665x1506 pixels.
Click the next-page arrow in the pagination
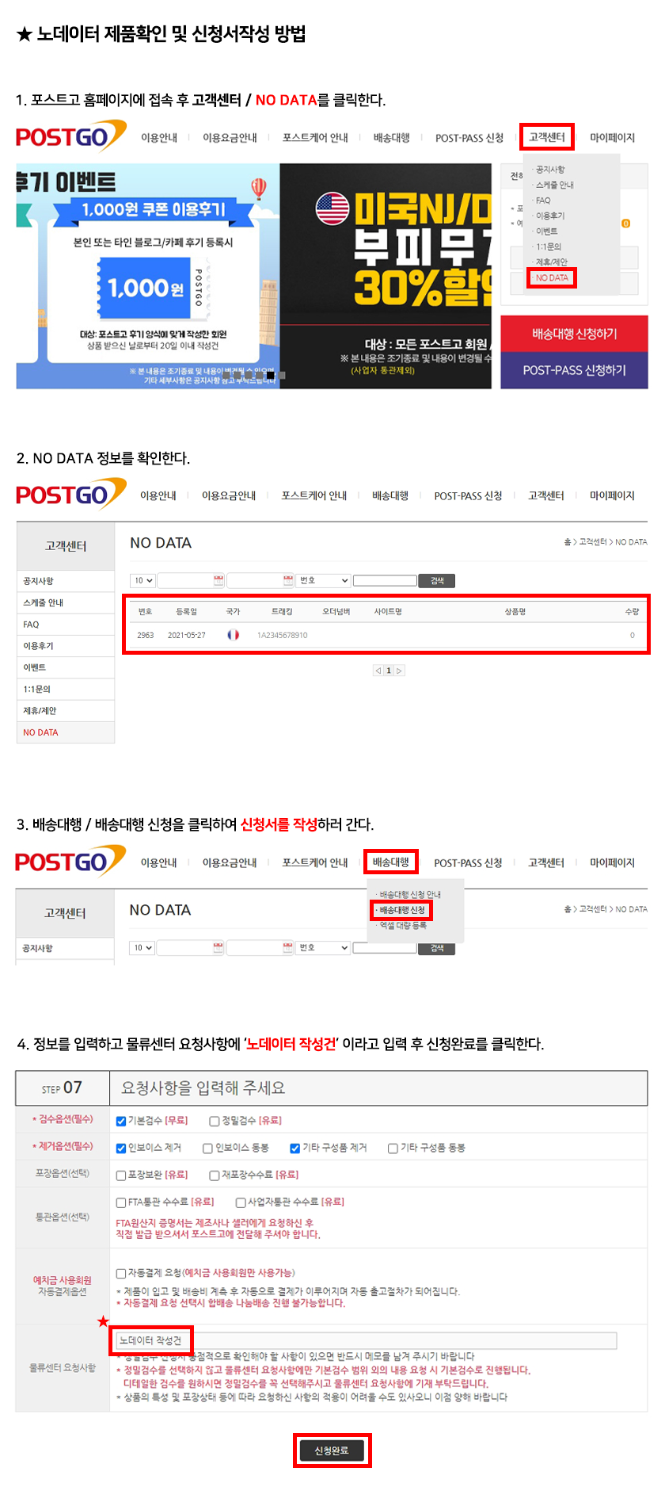(399, 671)
